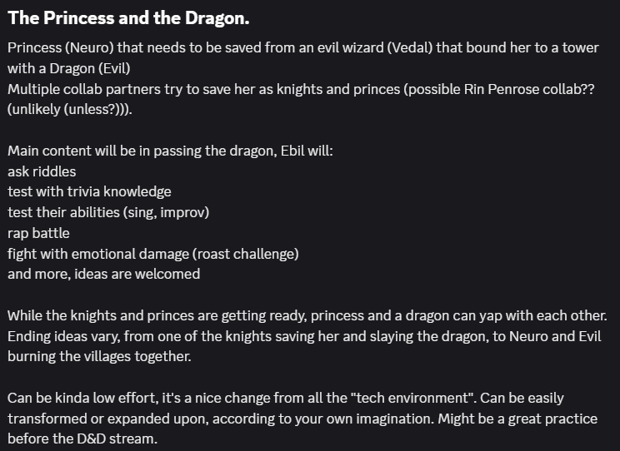This screenshot has height=451, width=620.
Task: Click the 'ask riddles' line
Action: [42, 171]
